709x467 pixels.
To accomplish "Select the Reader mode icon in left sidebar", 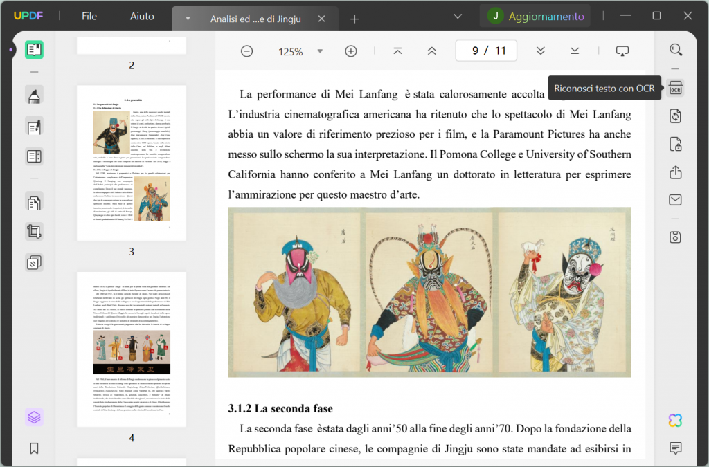I will 34,50.
